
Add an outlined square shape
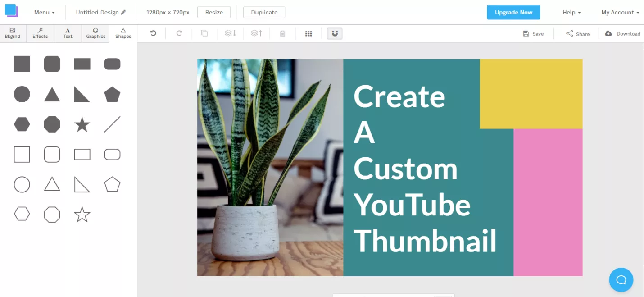pyautogui.click(x=22, y=154)
